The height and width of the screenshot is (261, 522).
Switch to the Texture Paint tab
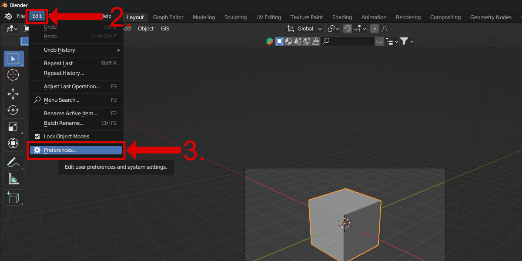pos(307,17)
